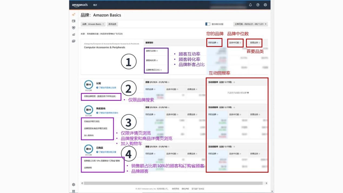Click info icon beside top 首要品类 header

[x=259, y=43]
